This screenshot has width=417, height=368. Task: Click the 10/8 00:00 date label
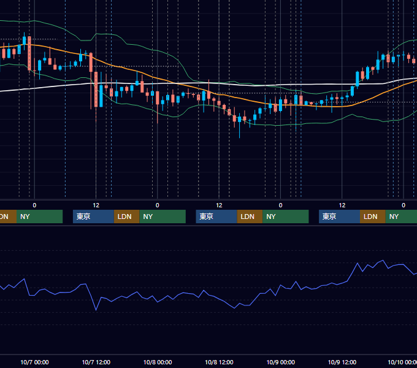[x=158, y=362]
